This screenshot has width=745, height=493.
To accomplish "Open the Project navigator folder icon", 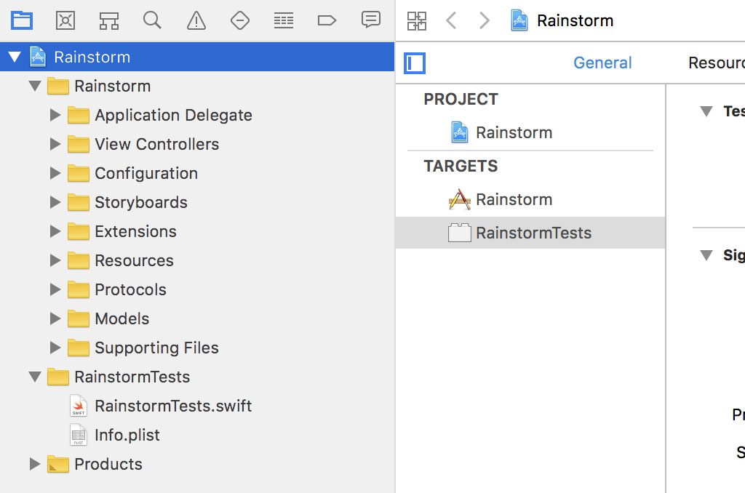I will (x=22, y=20).
